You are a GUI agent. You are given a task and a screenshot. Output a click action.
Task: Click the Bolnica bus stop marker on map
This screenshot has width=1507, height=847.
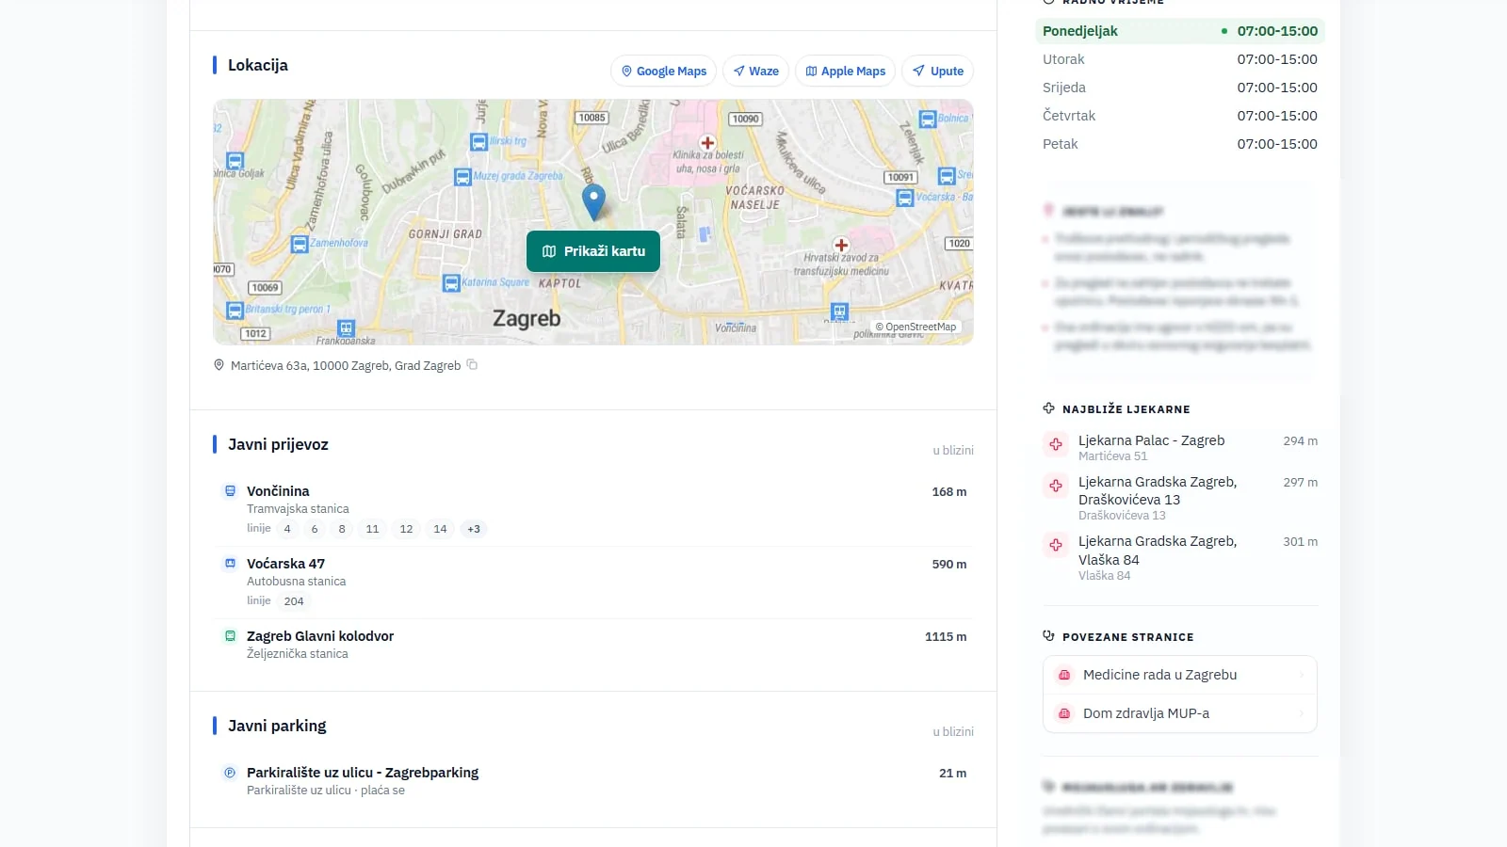[928, 120]
